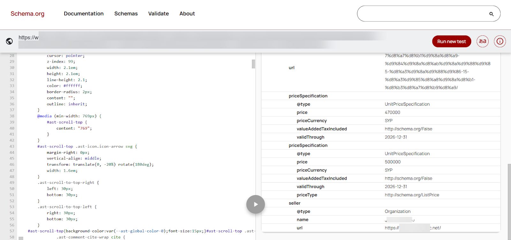Open the language selector icon
511x240 pixels.
click(483, 41)
